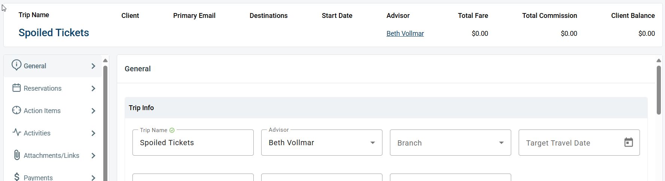Select the Payments sidebar item
This screenshot has height=181, width=665.
(53, 176)
